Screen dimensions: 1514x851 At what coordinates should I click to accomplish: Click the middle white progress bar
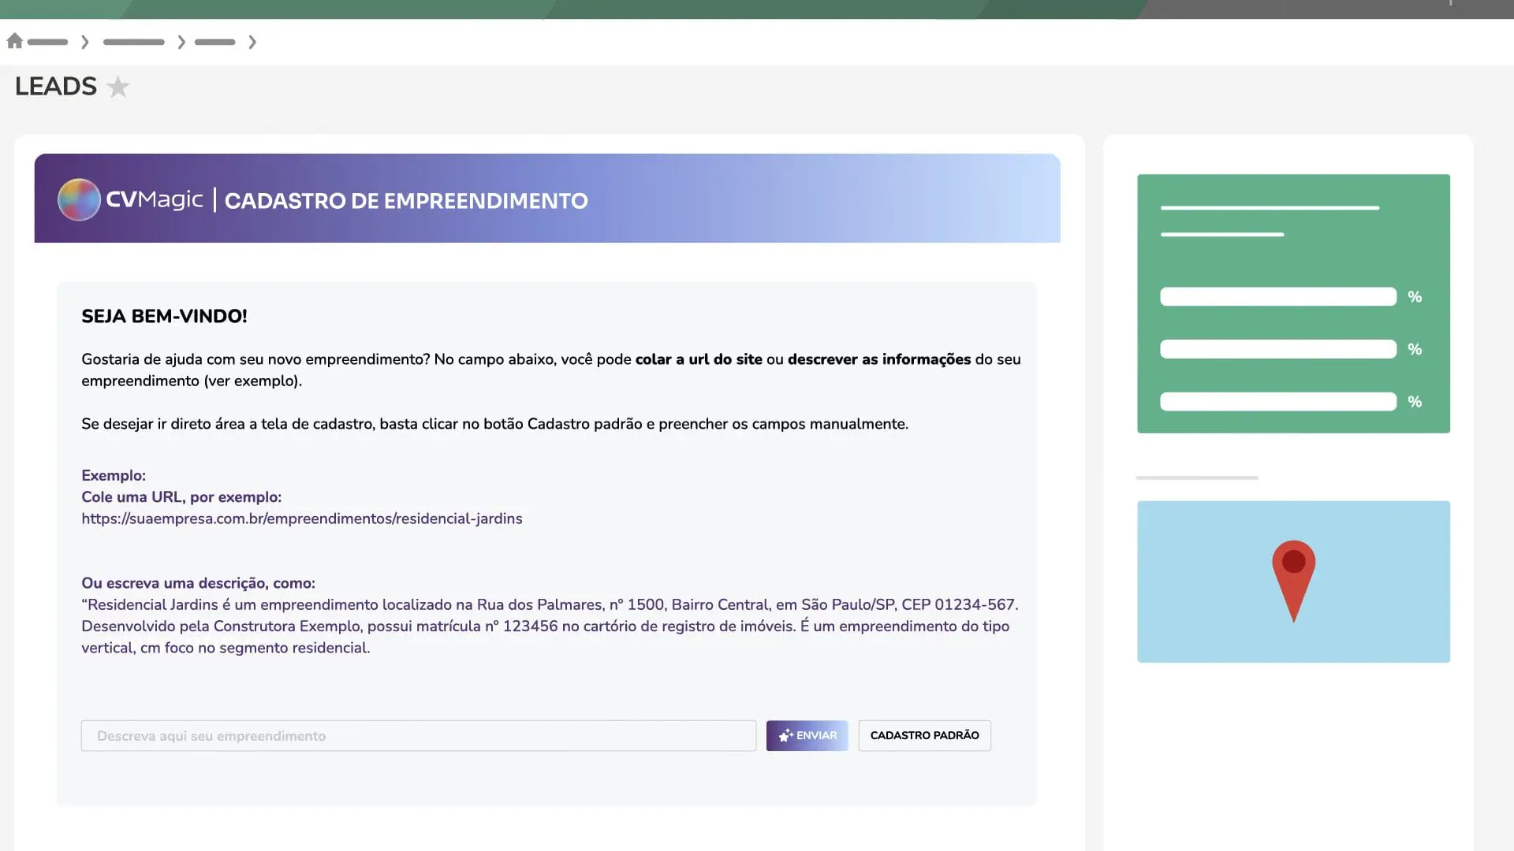[x=1277, y=349]
